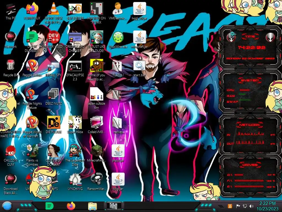Select the DIE PLEASE shortcut
Screen dimensions: 282x212
pos(54,125)
